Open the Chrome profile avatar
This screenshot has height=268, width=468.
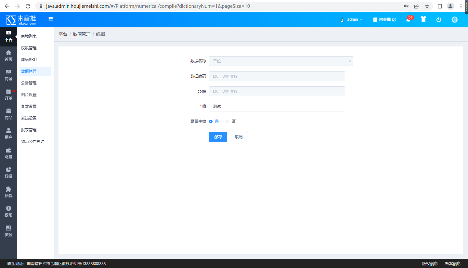pyautogui.click(x=450, y=6)
